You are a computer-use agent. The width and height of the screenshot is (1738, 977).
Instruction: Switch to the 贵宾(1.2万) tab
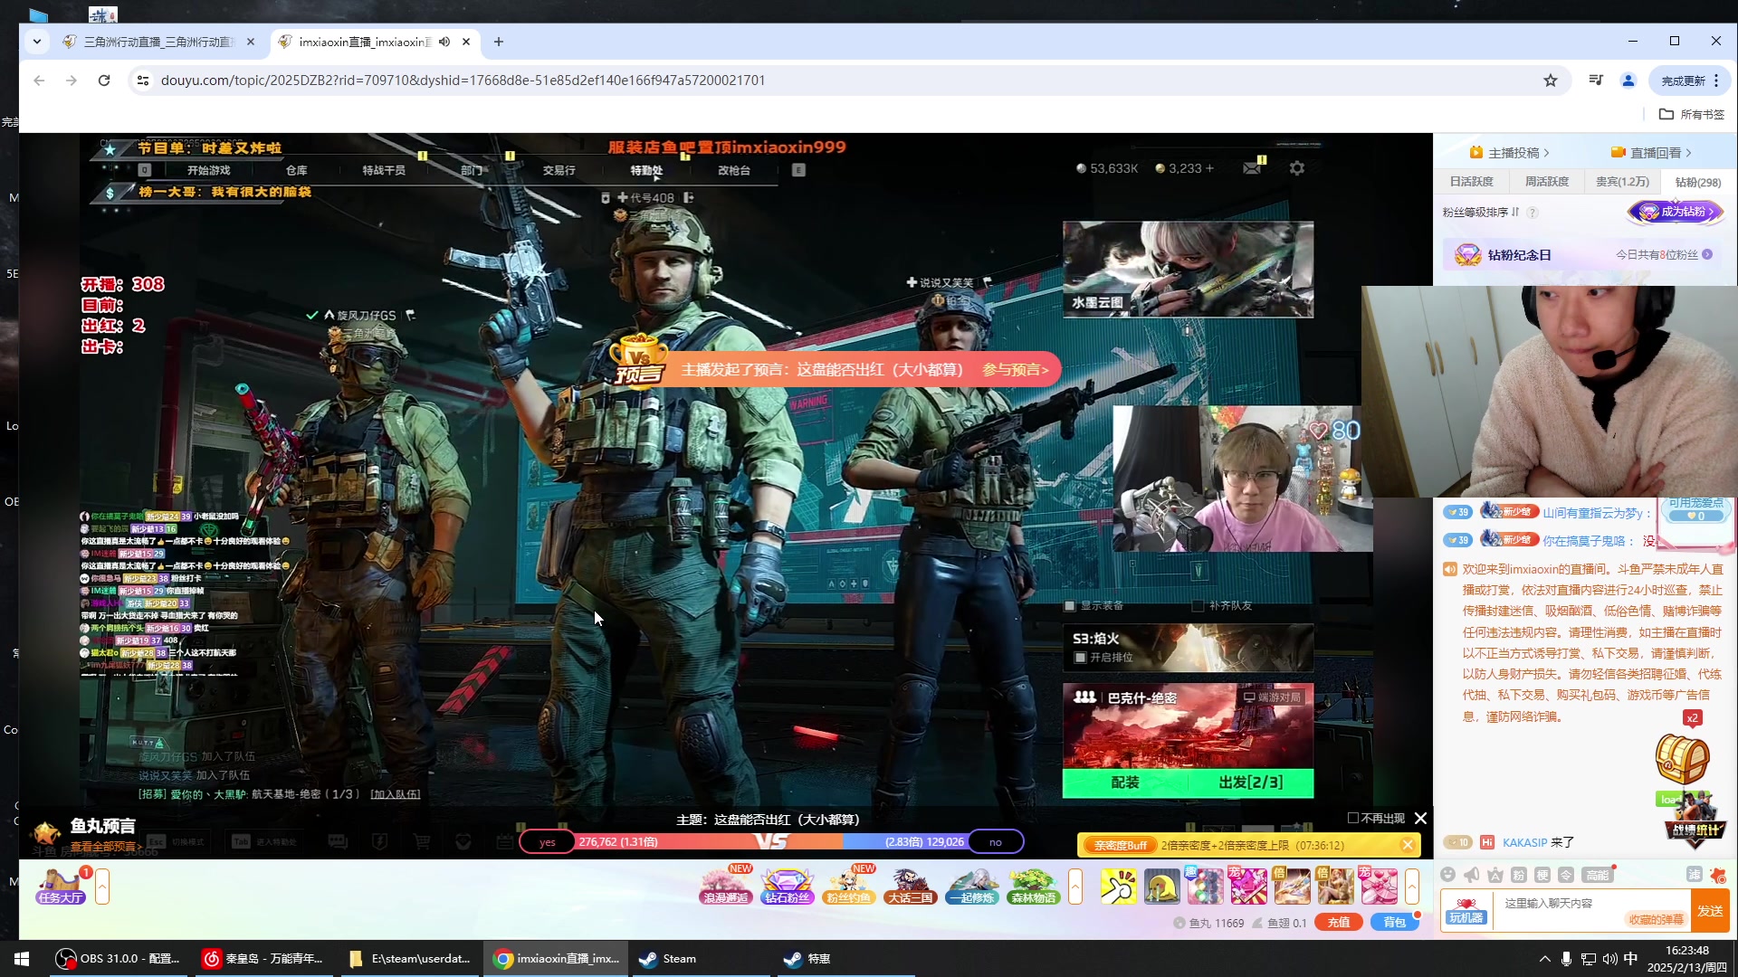[1622, 182]
